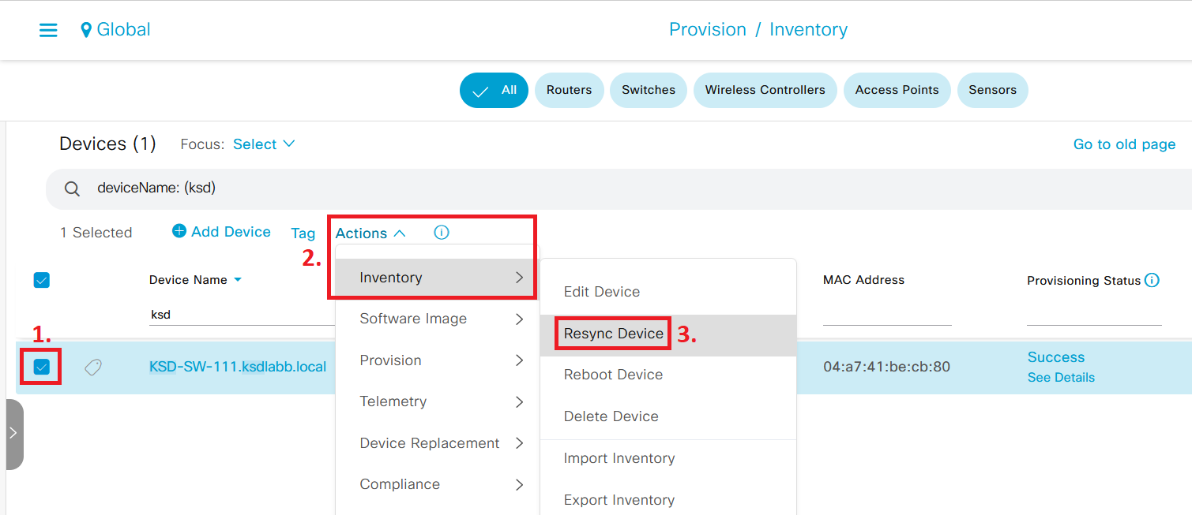
Task: Uncheck the KSD-SW-111 row checkbox
Action: click(41, 367)
